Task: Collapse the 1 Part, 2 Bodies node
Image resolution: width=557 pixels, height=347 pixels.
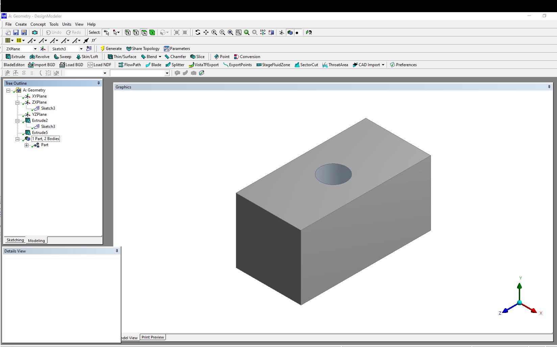Action: 18,139
